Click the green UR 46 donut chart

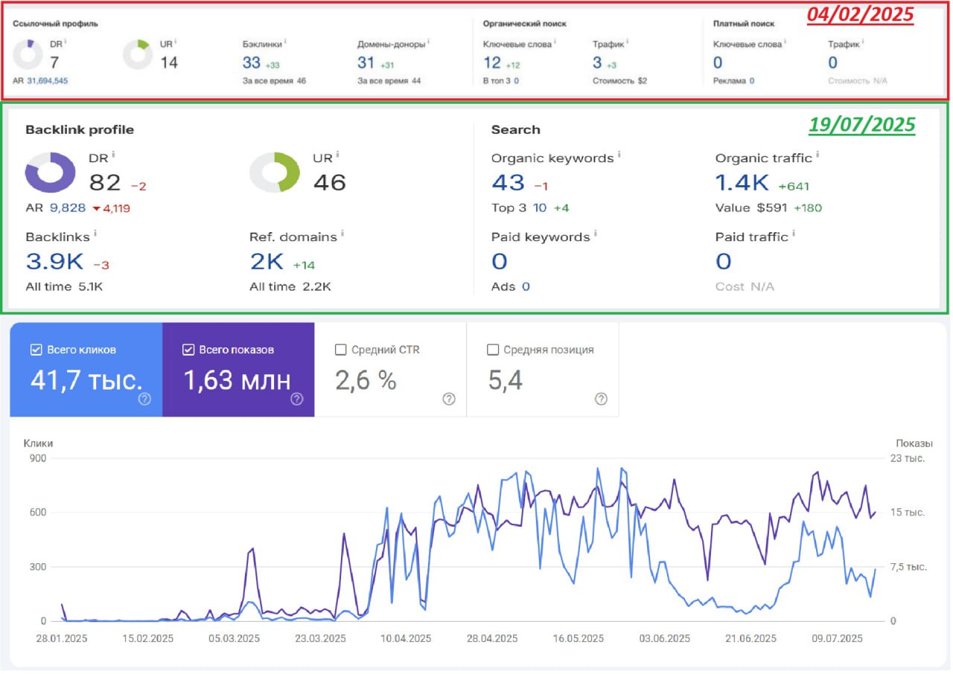click(x=275, y=173)
